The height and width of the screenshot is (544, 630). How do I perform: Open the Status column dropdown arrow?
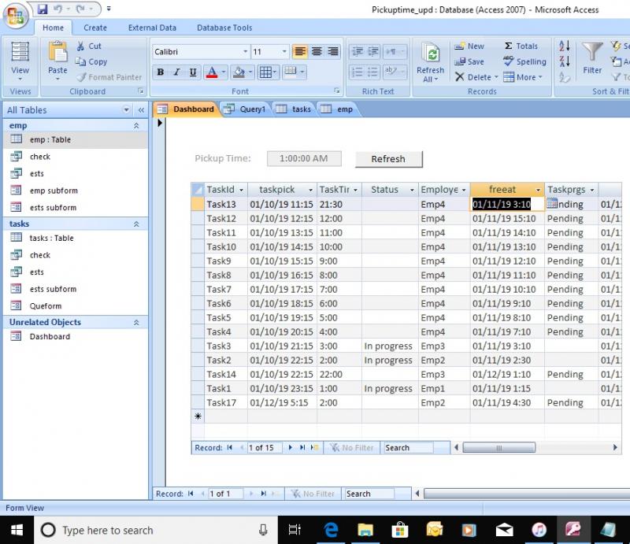click(412, 190)
